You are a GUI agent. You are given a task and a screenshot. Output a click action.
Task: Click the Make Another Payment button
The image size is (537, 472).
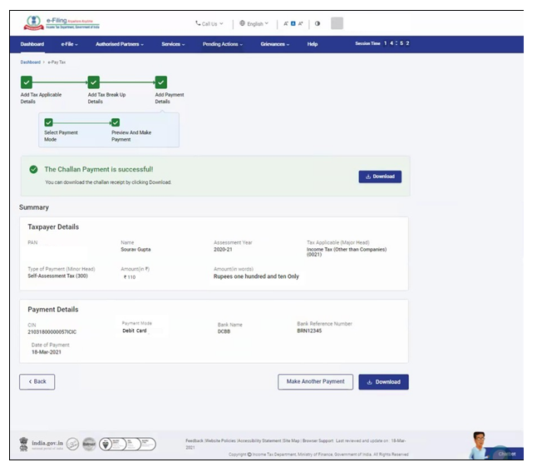pyautogui.click(x=315, y=381)
